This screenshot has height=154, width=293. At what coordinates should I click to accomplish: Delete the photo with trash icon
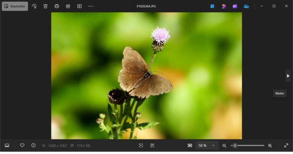click(45, 6)
